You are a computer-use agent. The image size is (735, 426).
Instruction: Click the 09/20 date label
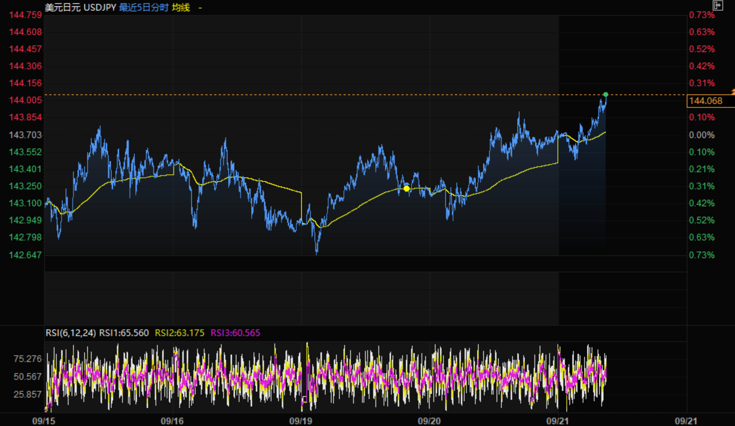point(429,421)
